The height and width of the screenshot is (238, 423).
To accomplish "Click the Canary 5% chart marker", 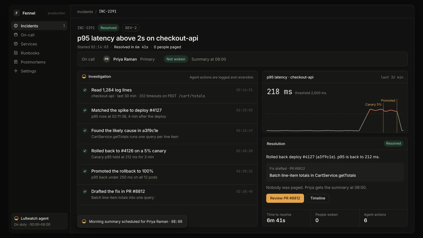I will click(373, 104).
